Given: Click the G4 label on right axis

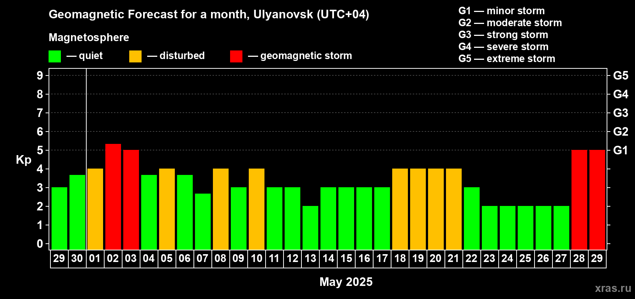Looking at the screenshot, I should pos(620,94).
